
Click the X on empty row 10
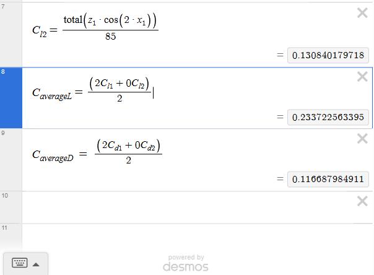(x=362, y=201)
